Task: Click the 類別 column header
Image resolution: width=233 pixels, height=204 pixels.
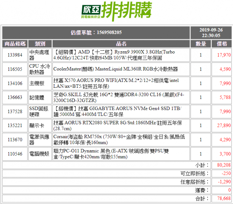Action: [40, 44]
